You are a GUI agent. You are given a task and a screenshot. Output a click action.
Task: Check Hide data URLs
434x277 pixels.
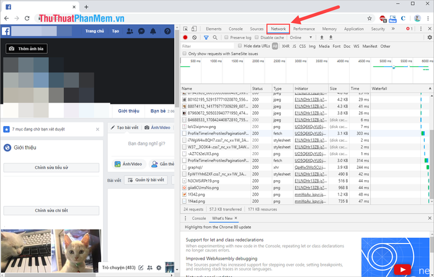(240, 46)
